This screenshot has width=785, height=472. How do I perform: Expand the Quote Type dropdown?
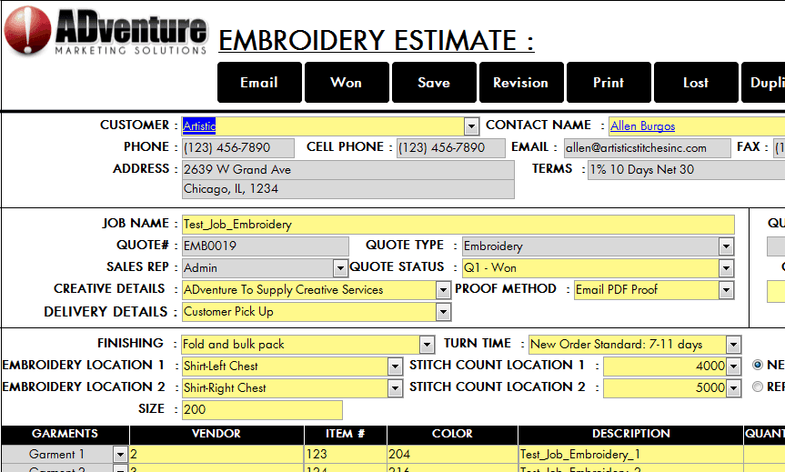[x=726, y=246]
